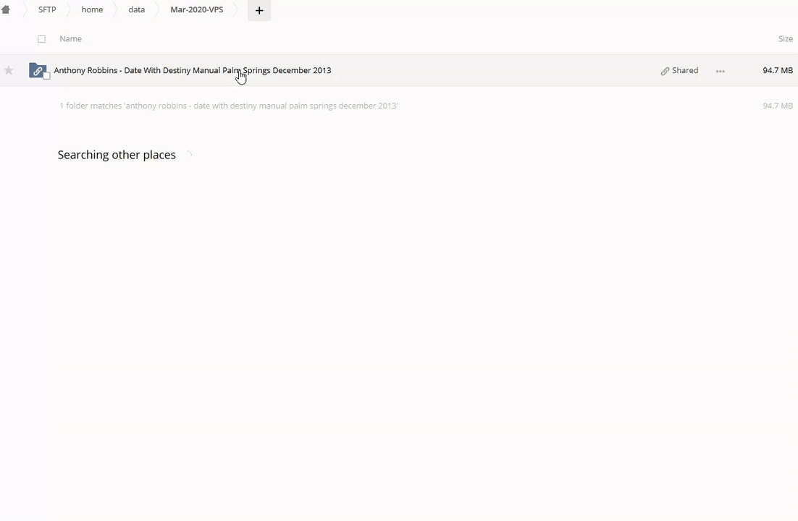Viewport: 798px width, 521px height.
Task: Open sharing details via the Shared label
Action: pyautogui.click(x=685, y=70)
